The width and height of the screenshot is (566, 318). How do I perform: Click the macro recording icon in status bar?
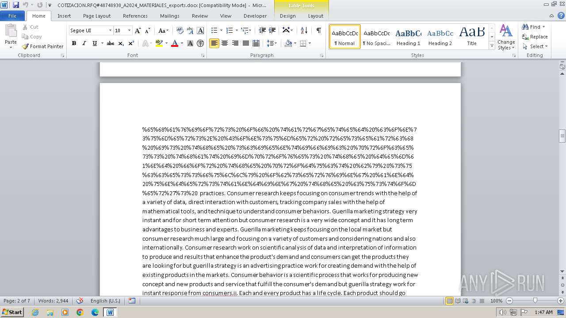point(132,301)
